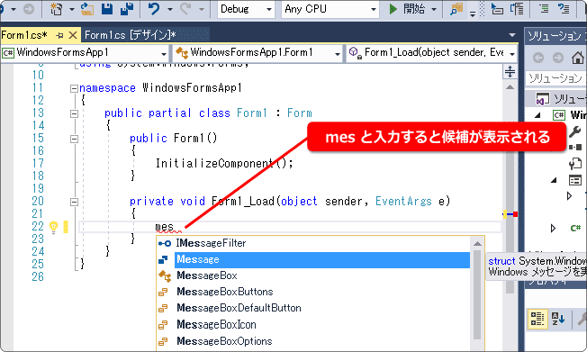Click Solution Explorer back navigation icon
Screen dimensions: 587x352
pos(538,58)
